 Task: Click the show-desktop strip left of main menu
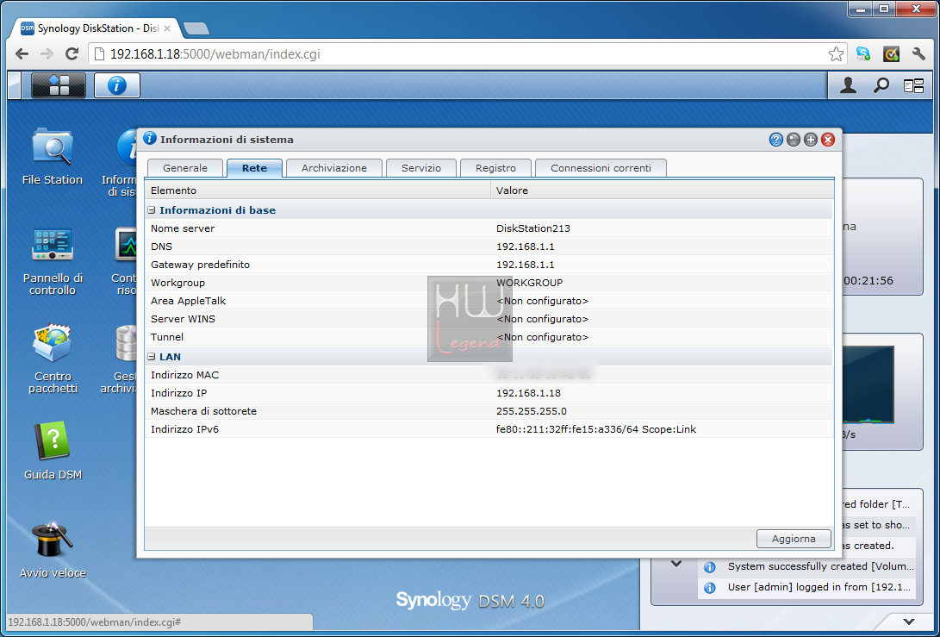[x=14, y=85]
